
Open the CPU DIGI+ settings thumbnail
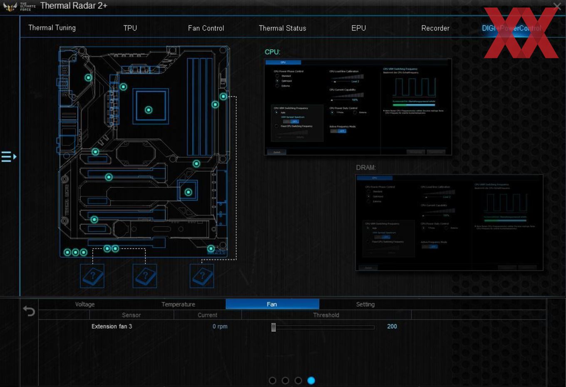(358, 107)
